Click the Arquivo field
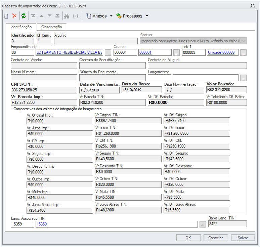The height and width of the screenshot is (247, 260). pyautogui.click(x=96, y=41)
